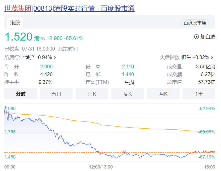Image resolution: width=221 pixels, height=171 pixels.
Task: Open the 世茂集团[00813]港股实时行情 title link
Action: pyautogui.click(x=69, y=9)
